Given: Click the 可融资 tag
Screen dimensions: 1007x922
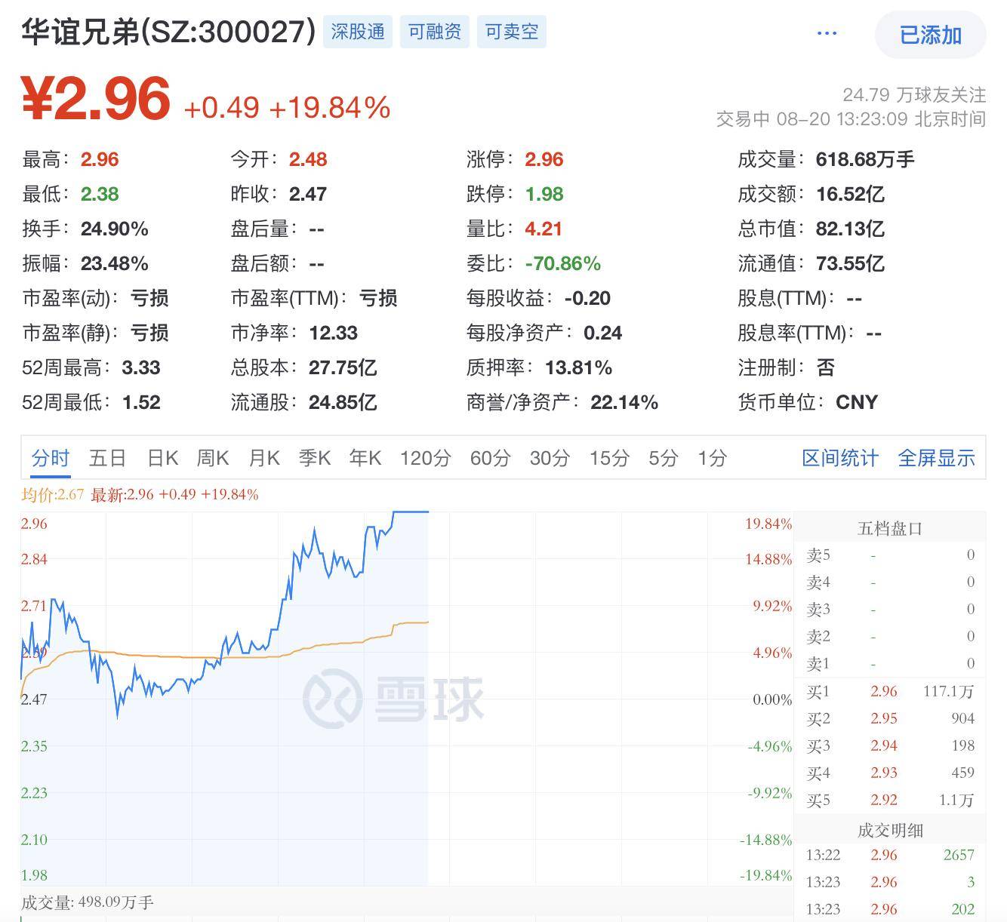Looking at the screenshot, I should coord(435,32).
